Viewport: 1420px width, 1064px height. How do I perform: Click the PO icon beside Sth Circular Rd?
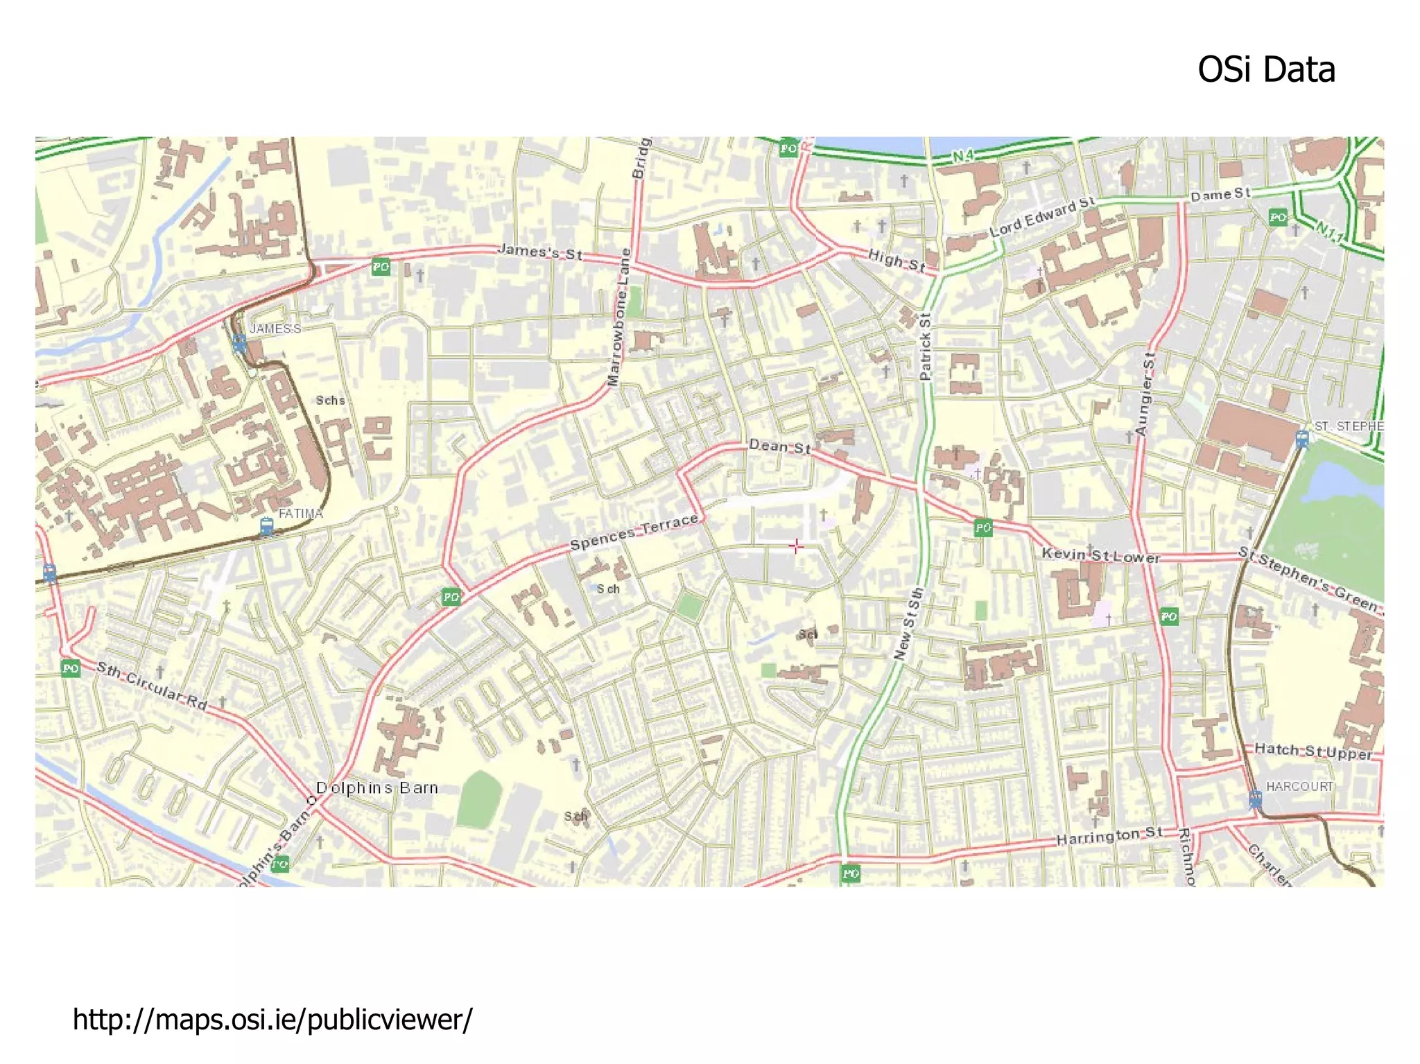click(71, 668)
